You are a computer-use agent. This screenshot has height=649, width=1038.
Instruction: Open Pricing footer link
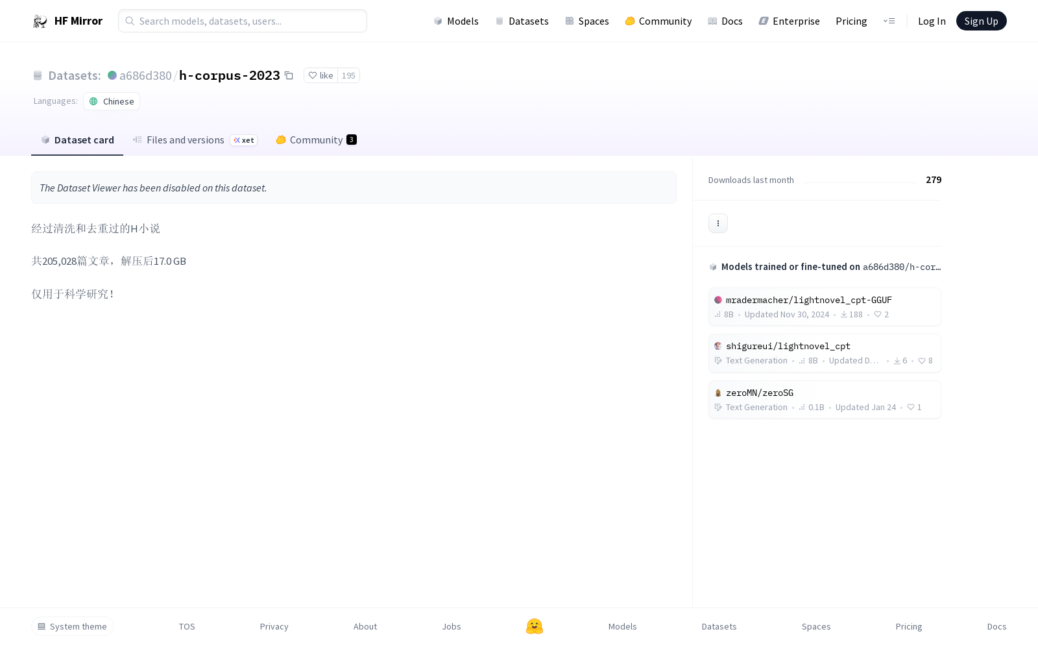pyautogui.click(x=909, y=626)
